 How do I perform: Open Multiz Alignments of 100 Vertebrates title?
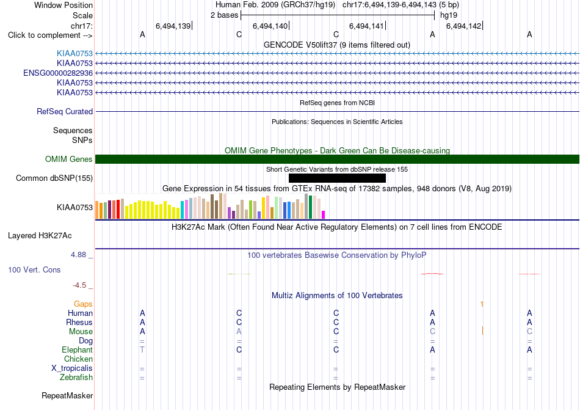pos(337,296)
